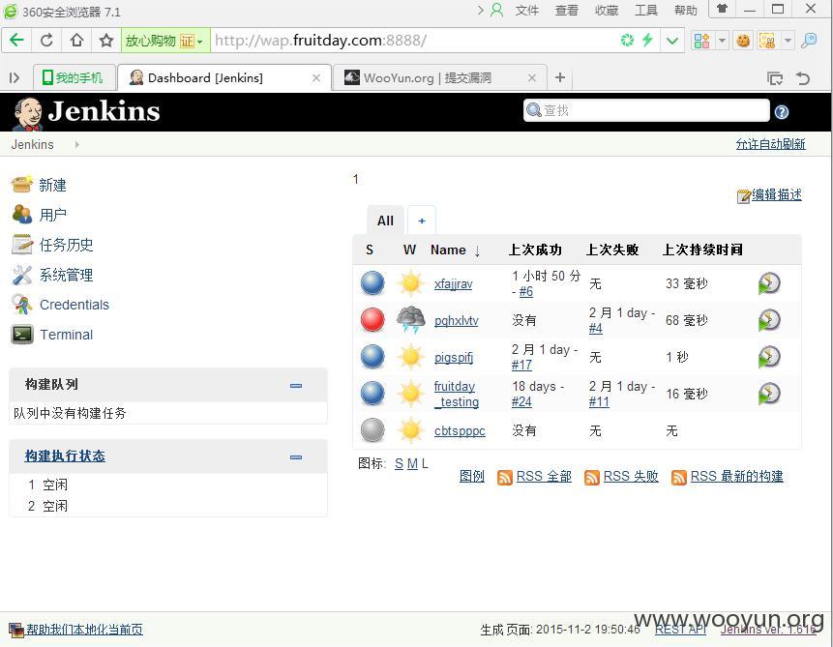Enable auto refresh via 允许自动刷新 link
833x647 pixels.
click(x=770, y=144)
